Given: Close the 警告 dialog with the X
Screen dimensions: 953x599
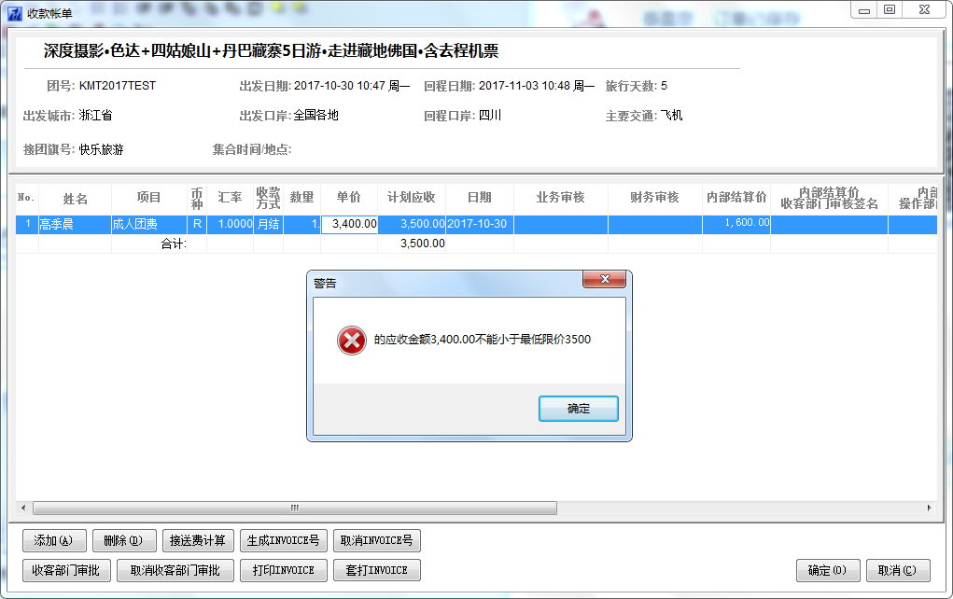Looking at the screenshot, I should (x=604, y=279).
